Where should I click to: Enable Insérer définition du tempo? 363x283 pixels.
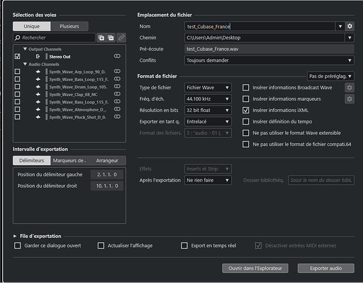click(x=245, y=122)
